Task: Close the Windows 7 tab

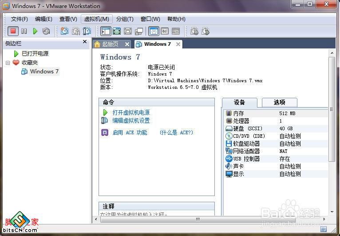Action: pos(178,44)
